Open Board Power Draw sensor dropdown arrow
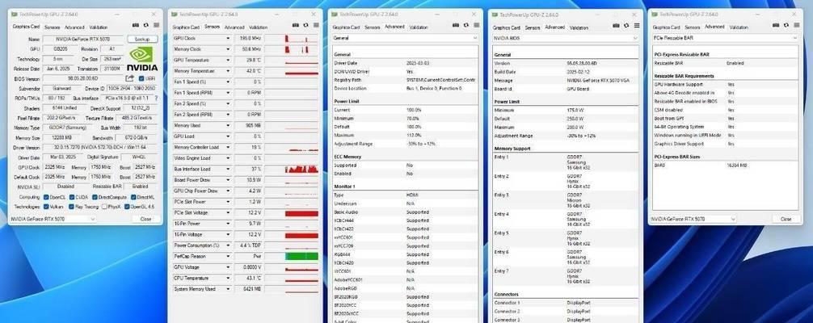Image resolution: width=813 pixels, height=323 pixels. (x=228, y=180)
